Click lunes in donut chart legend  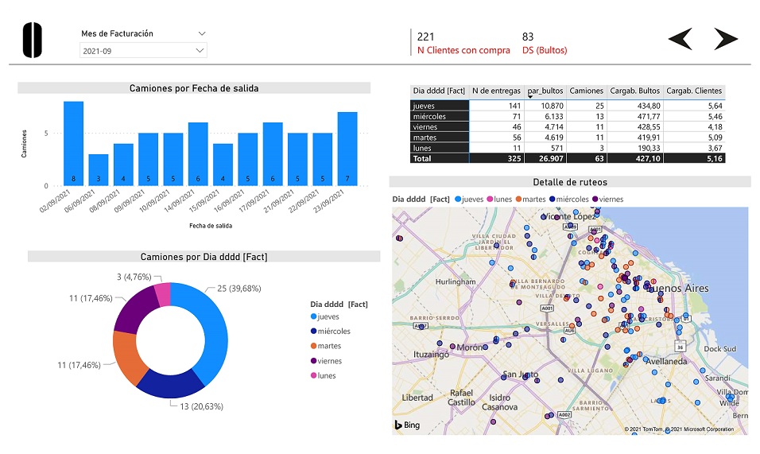324,375
